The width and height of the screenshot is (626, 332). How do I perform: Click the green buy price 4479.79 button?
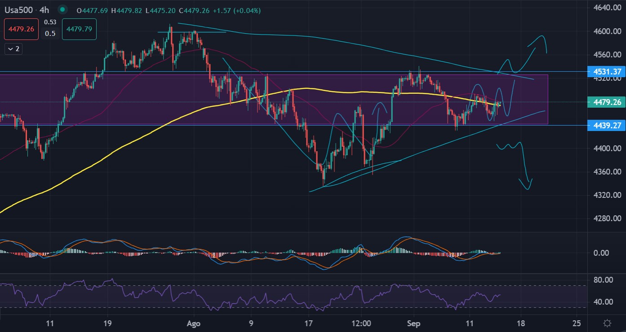click(x=79, y=29)
